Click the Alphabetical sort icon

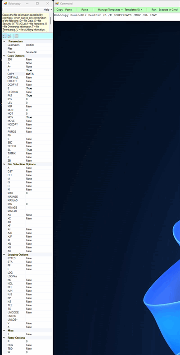[10, 36]
